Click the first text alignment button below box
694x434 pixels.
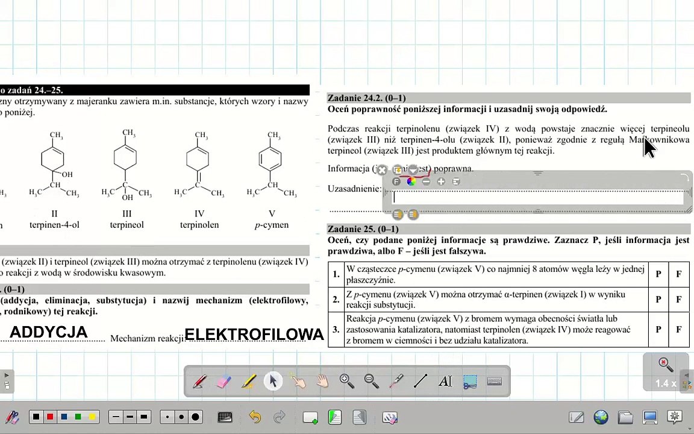coord(398,215)
